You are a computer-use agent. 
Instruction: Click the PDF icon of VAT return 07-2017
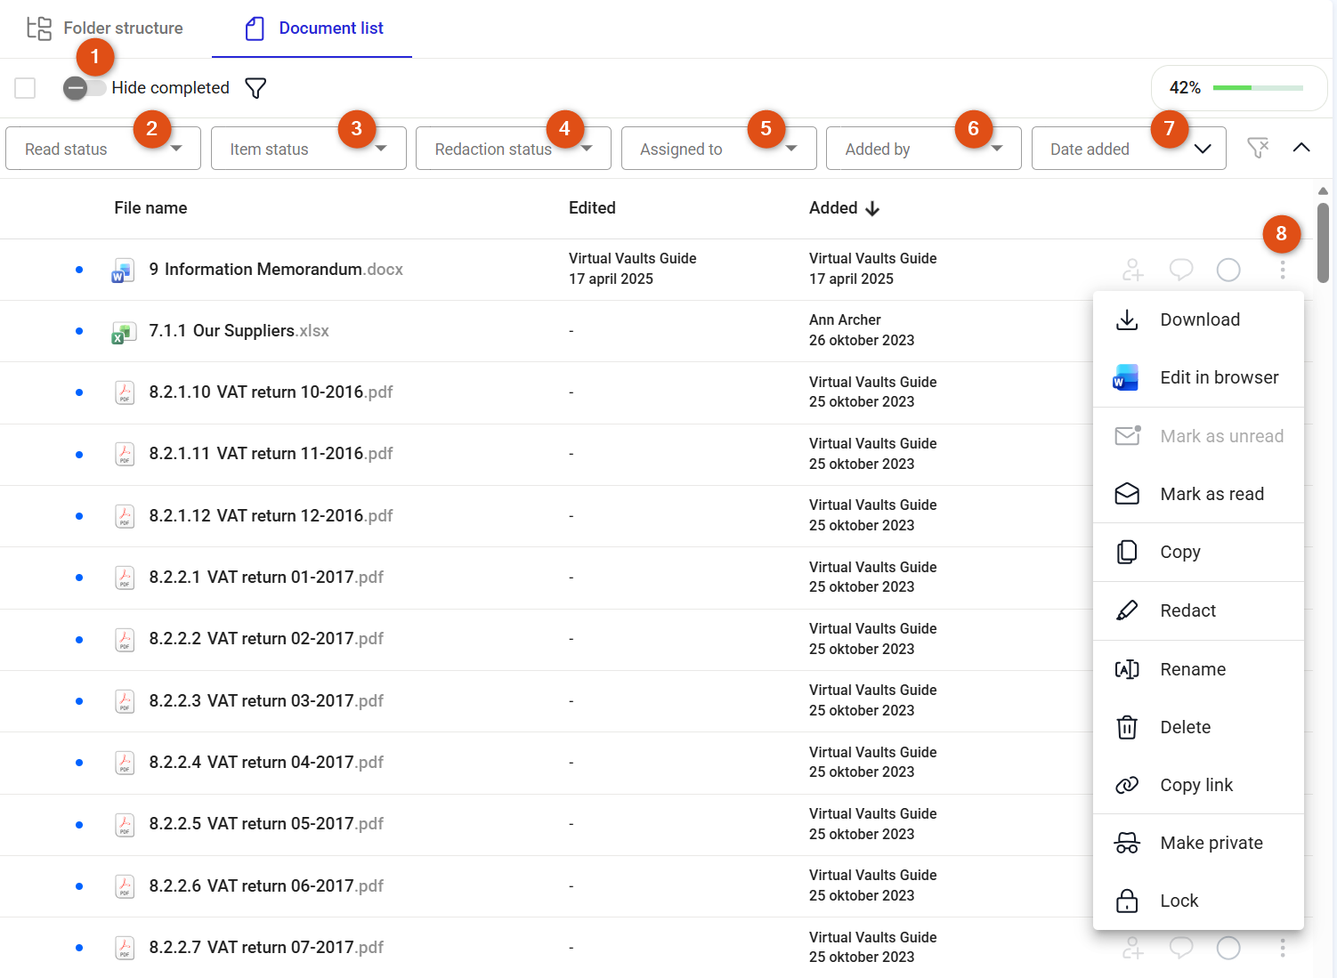(x=125, y=948)
